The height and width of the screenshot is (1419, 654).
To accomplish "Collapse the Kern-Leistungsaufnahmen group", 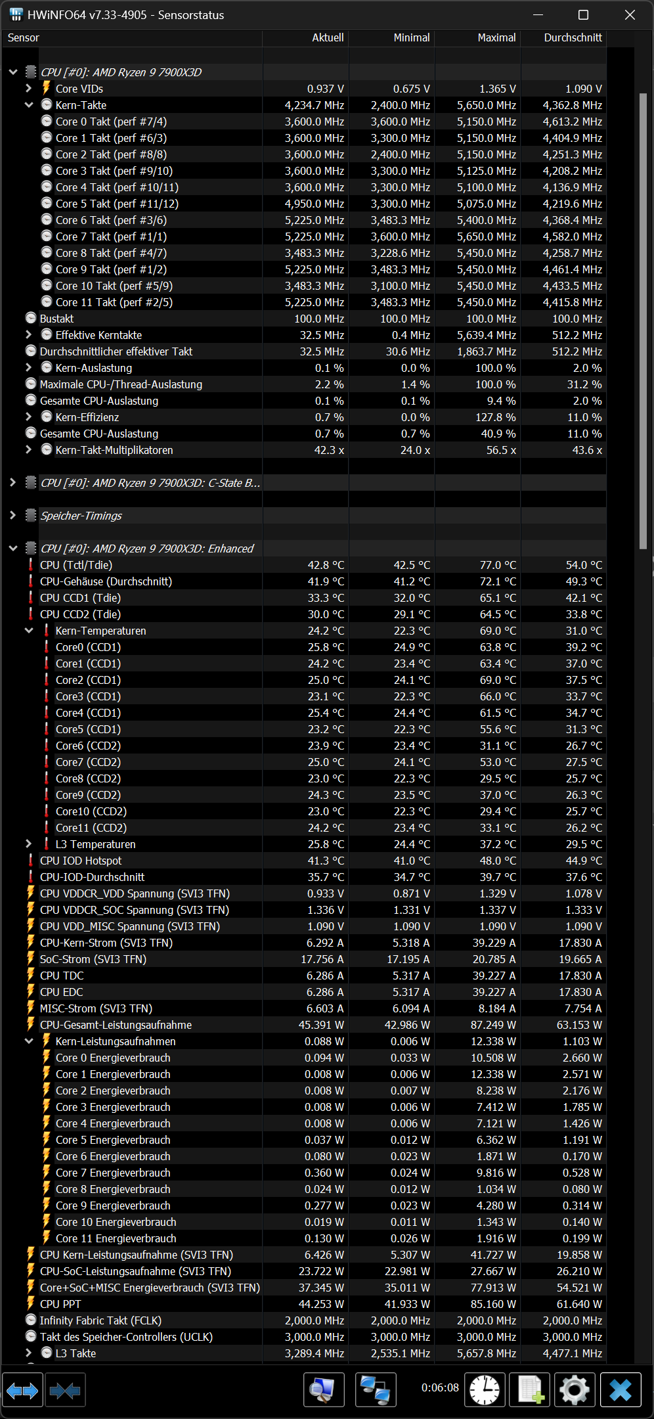I will (29, 1041).
